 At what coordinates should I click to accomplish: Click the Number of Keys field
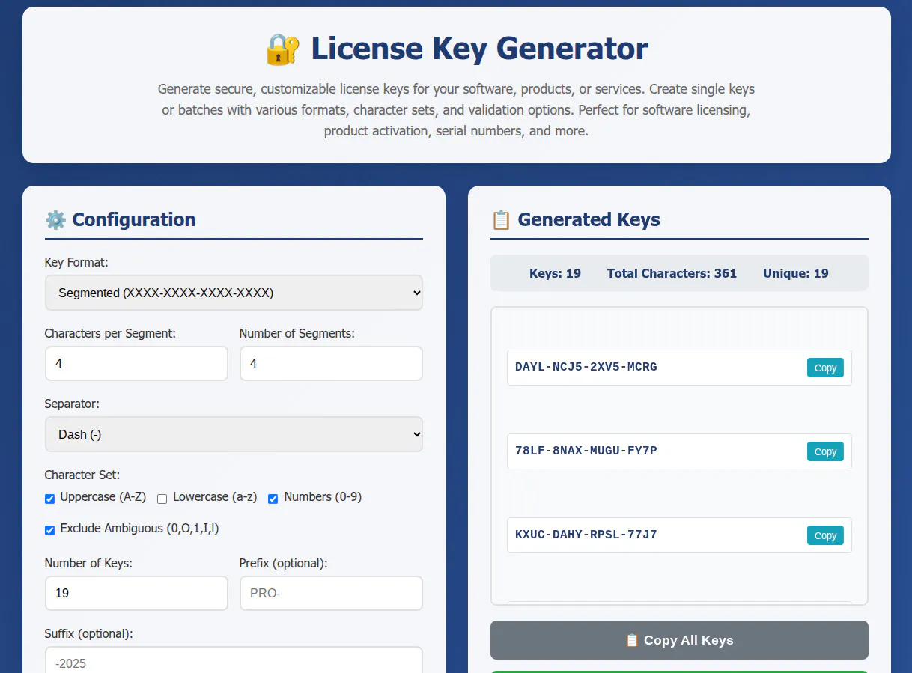pyautogui.click(x=136, y=593)
